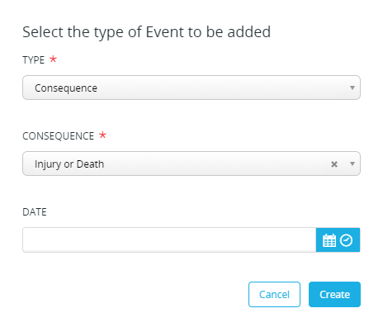Expand the Type dropdown arrow
Screen dimensions: 383x332
(352, 88)
